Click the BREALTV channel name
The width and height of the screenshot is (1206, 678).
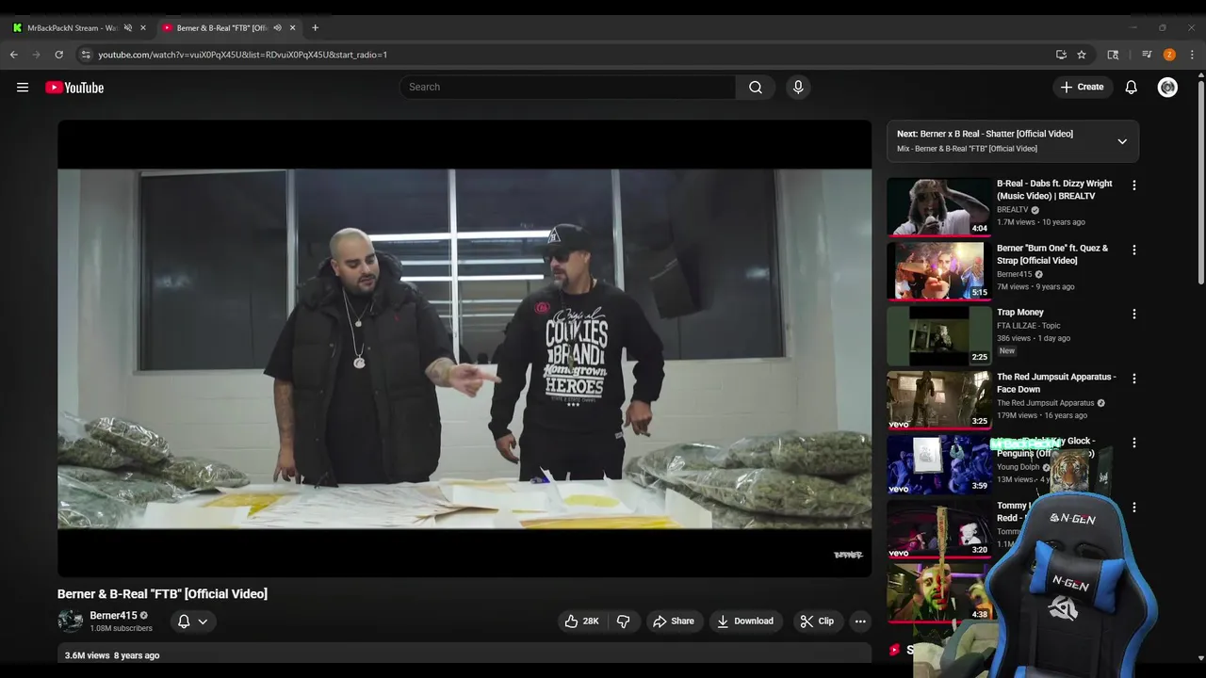coord(1013,210)
